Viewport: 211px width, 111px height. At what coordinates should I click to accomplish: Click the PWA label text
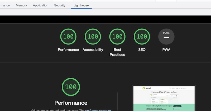pos(166,50)
